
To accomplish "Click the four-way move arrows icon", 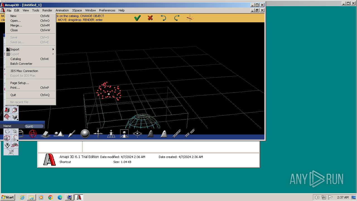I will (98, 134).
